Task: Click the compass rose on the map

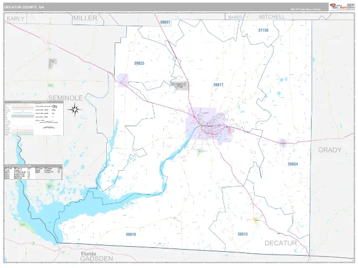Action: (74, 109)
